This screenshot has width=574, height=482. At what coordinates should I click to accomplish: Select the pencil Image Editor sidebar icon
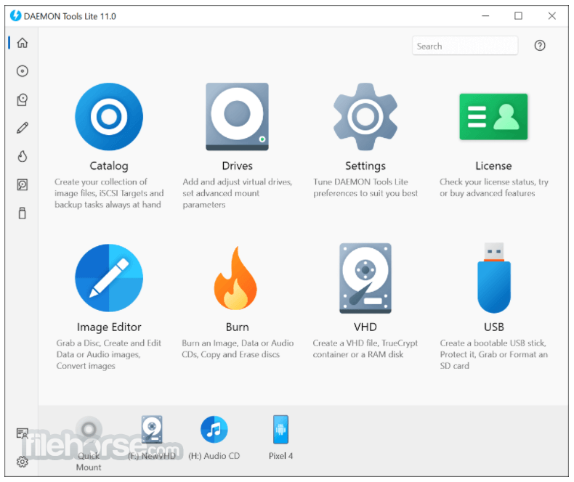(23, 128)
